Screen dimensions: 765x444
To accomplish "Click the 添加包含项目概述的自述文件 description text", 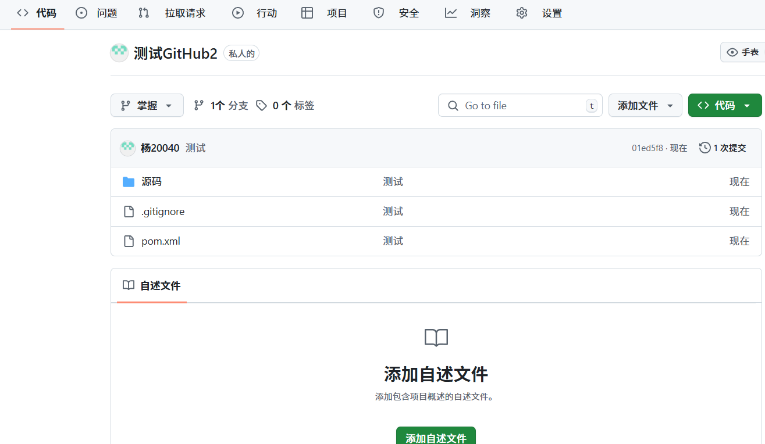I will point(436,397).
